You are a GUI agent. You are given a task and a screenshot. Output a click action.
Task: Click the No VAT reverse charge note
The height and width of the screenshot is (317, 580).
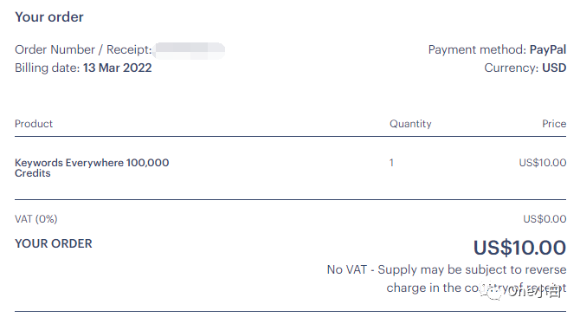tap(447, 279)
